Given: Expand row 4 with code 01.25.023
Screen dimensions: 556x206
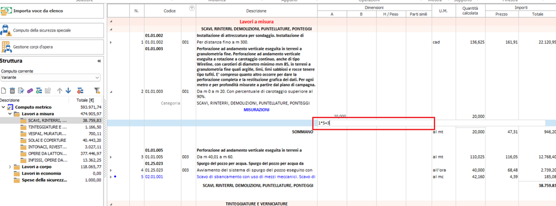Looking at the screenshot, I should [111, 170].
